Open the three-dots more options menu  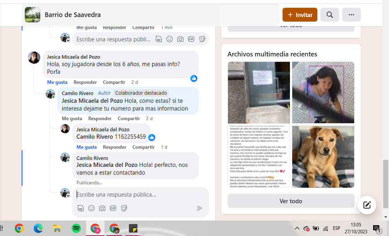[351, 15]
